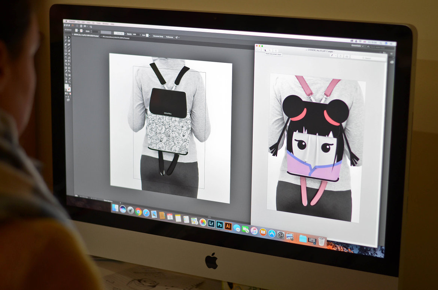Open Mail stamp icon in Dock
Viewport: 438px width, 290px height.
coord(154,214)
